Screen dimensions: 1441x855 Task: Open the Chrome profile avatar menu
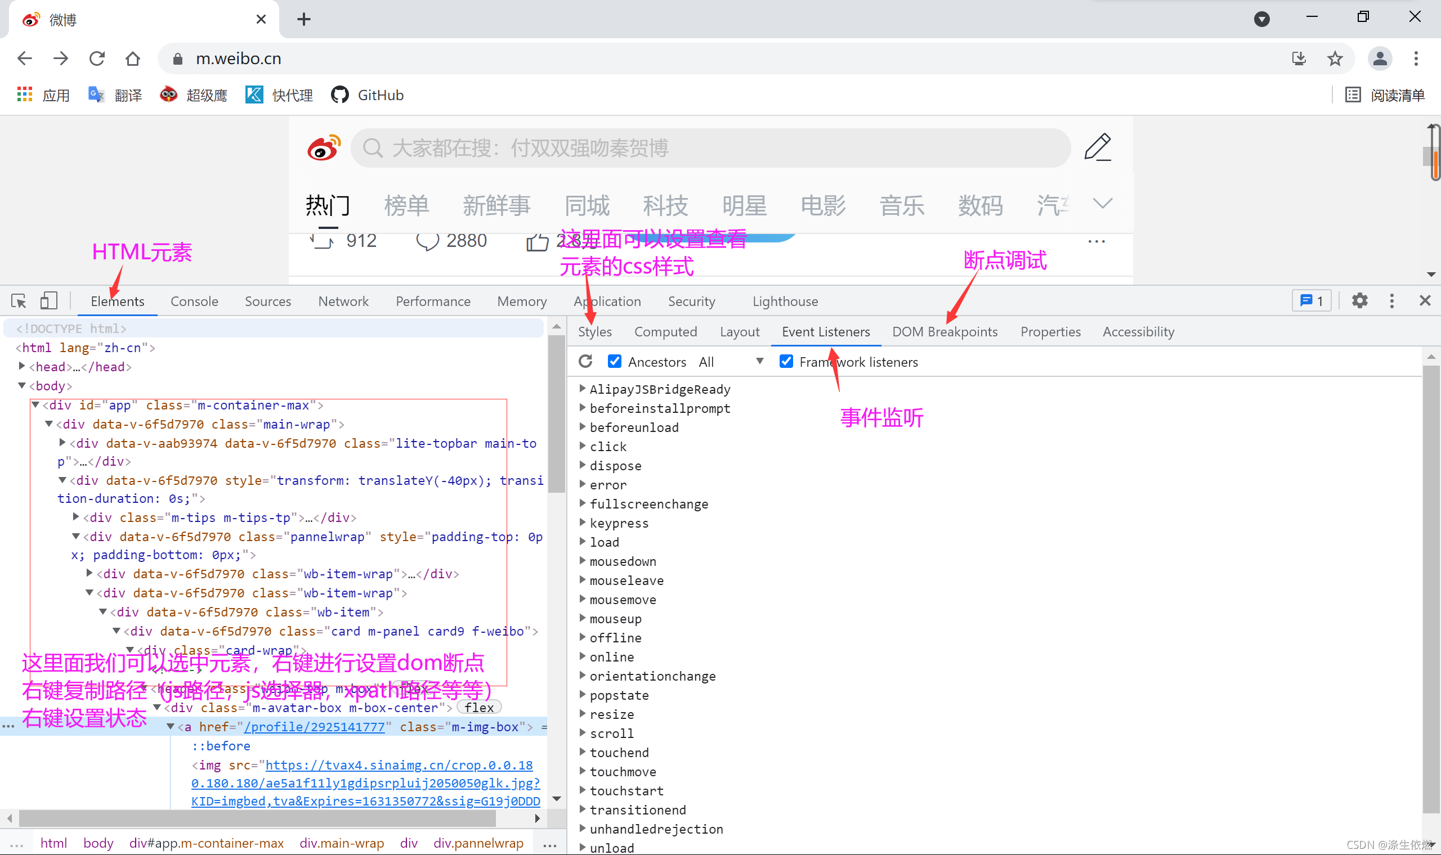1380,58
